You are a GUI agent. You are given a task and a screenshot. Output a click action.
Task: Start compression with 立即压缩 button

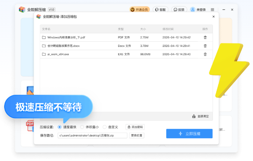[189, 133]
